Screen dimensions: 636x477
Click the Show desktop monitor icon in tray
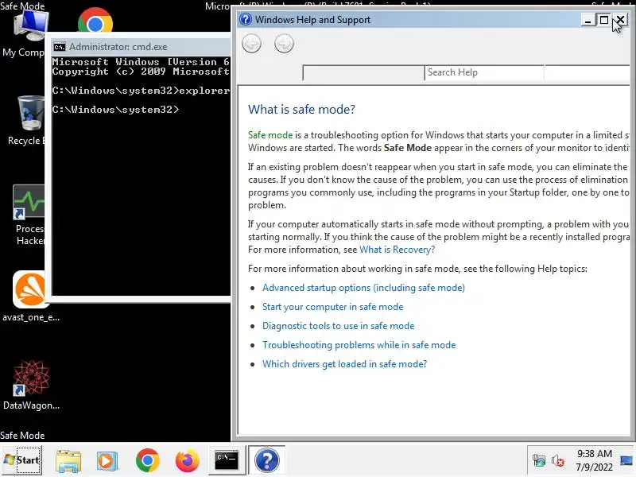pos(626,461)
